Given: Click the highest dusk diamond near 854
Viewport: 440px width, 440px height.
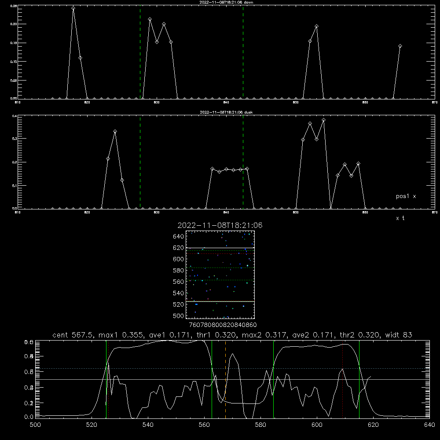Looking at the screenshot, I should point(323,120).
